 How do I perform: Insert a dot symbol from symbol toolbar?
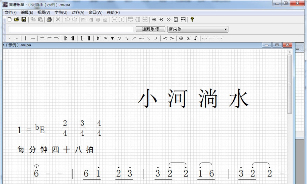[10, 38]
